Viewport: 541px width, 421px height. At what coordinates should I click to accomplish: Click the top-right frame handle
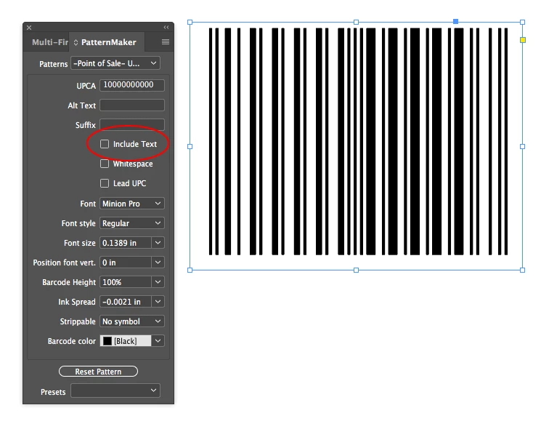522,22
